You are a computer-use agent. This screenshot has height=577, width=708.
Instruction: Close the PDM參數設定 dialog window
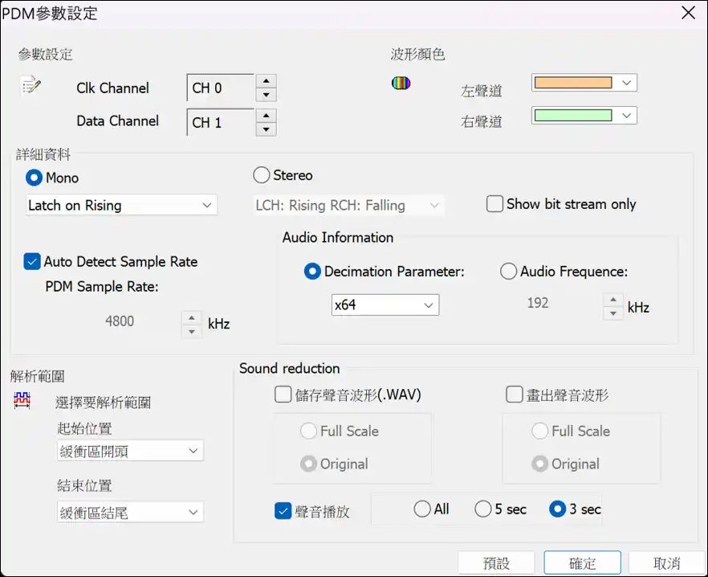pos(687,12)
